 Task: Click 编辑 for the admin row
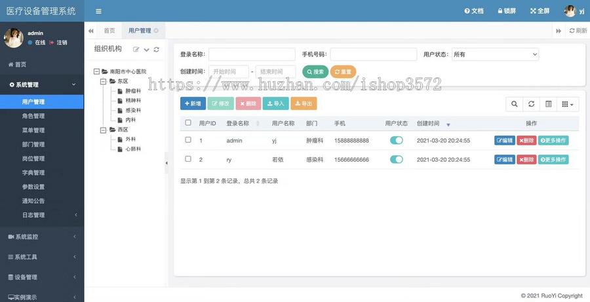pos(505,140)
